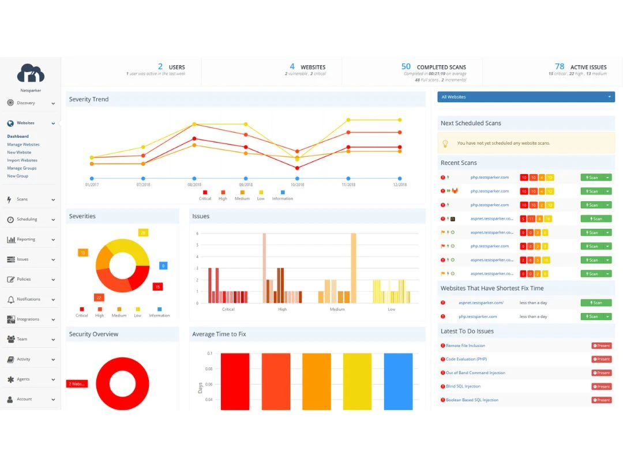Collapse the Websites menu chevron
Viewport: 623px width, 467px height.
pos(53,123)
